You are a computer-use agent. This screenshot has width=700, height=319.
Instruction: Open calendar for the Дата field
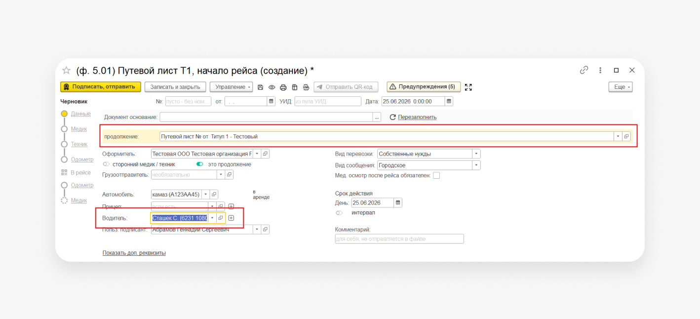(449, 101)
